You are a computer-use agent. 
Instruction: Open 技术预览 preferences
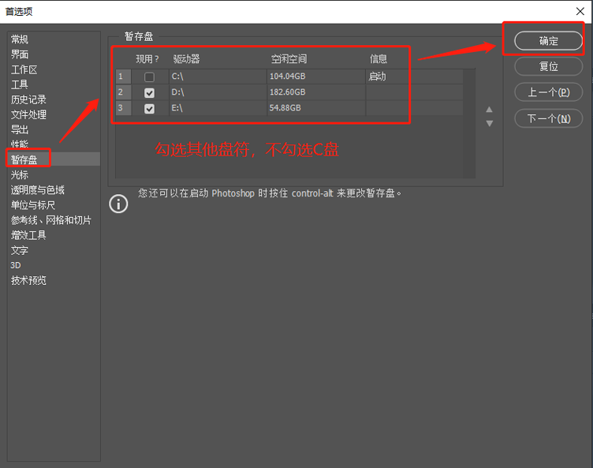coord(28,281)
